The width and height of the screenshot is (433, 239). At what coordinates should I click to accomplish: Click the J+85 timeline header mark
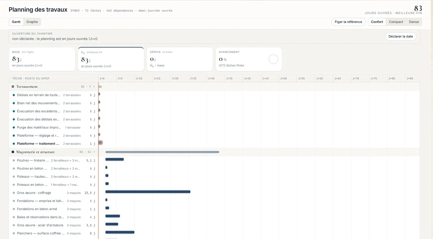point(410,79)
